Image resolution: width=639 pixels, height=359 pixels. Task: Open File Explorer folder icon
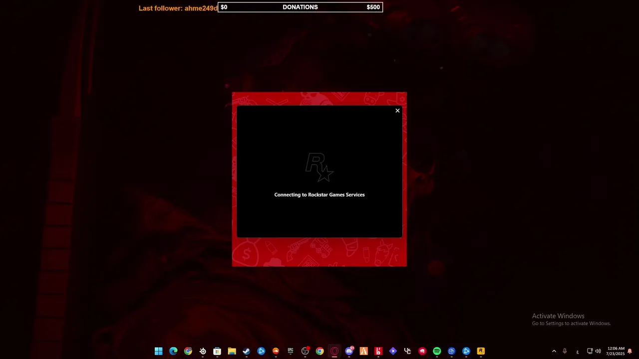pos(232,351)
